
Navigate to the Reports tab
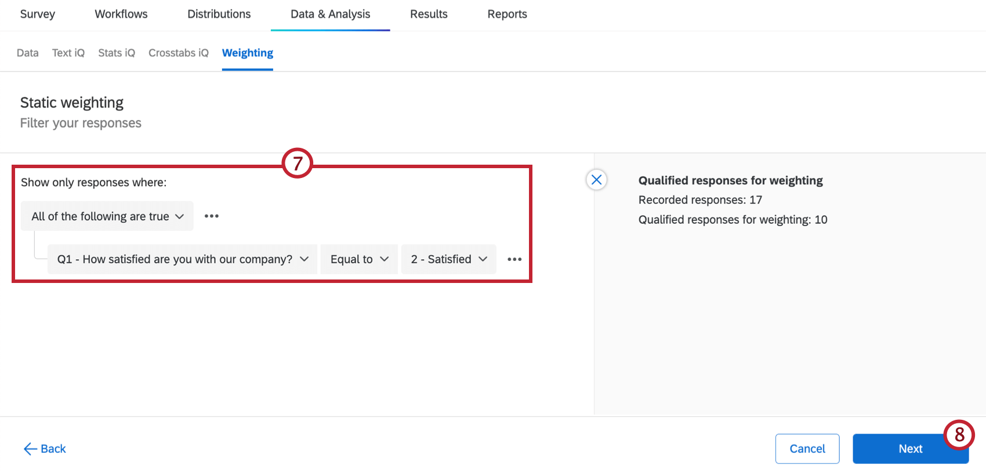tap(507, 14)
